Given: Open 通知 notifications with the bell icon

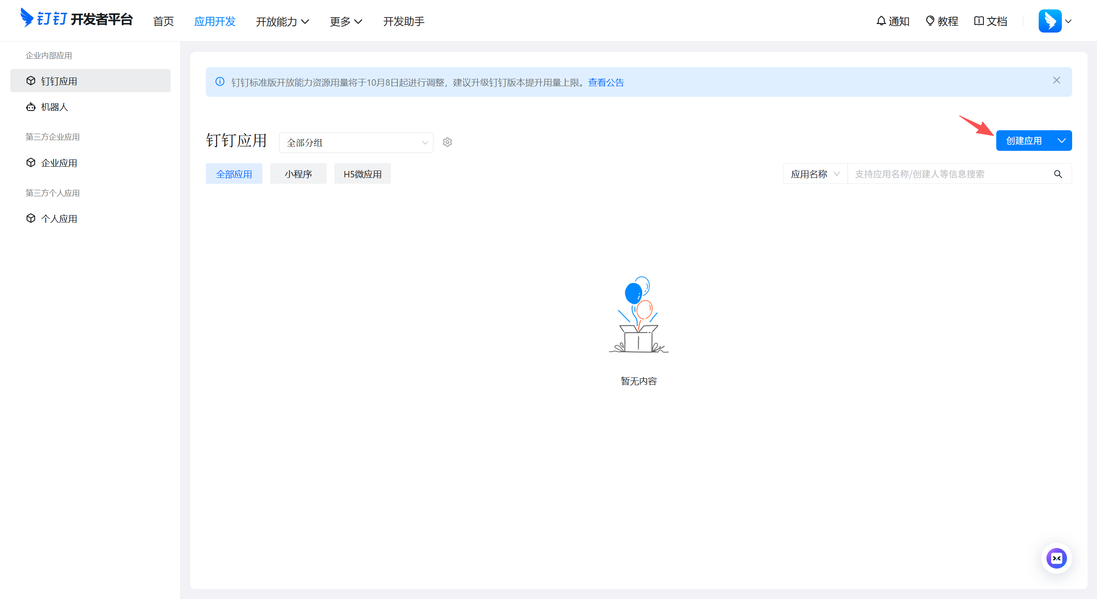Looking at the screenshot, I should click(x=893, y=21).
